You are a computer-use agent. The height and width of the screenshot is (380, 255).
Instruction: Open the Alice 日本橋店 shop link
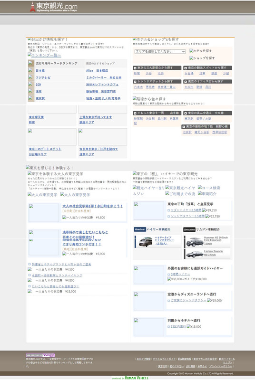(x=97, y=70)
